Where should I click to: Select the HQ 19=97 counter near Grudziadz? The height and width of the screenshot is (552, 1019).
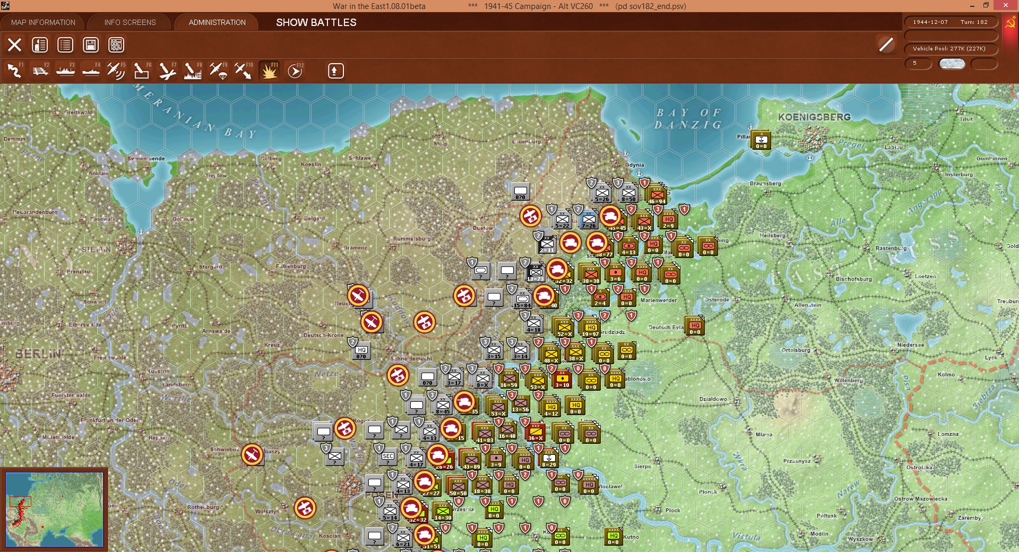click(591, 328)
